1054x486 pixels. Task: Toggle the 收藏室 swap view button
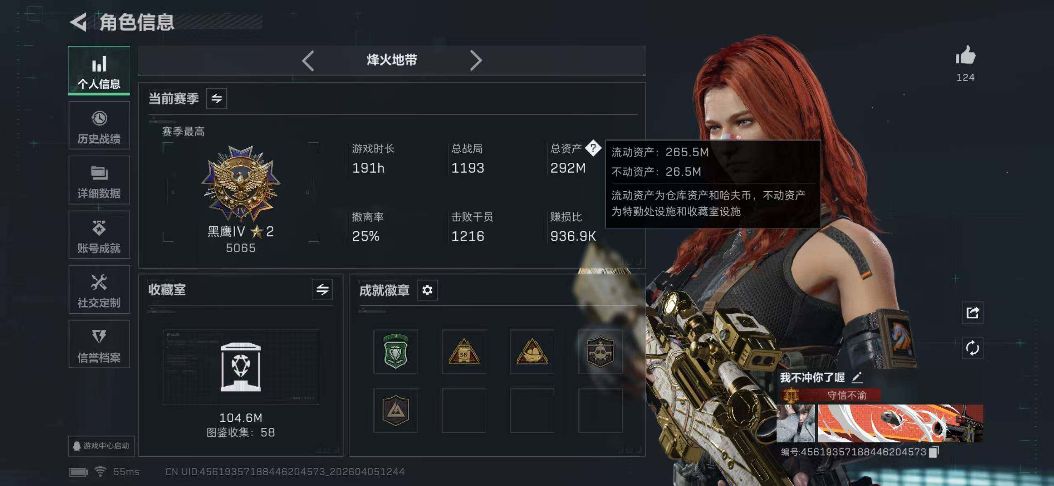(x=322, y=289)
